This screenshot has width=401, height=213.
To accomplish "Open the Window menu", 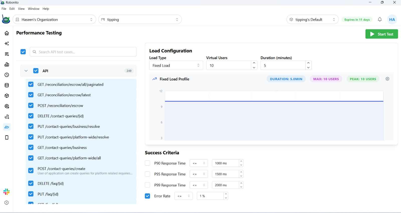I will tap(34, 9).
